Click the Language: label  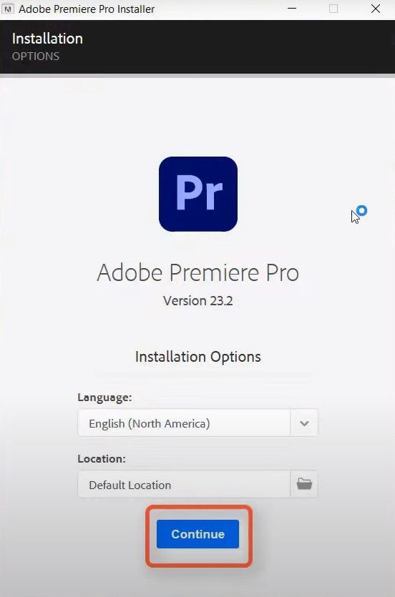(x=104, y=398)
